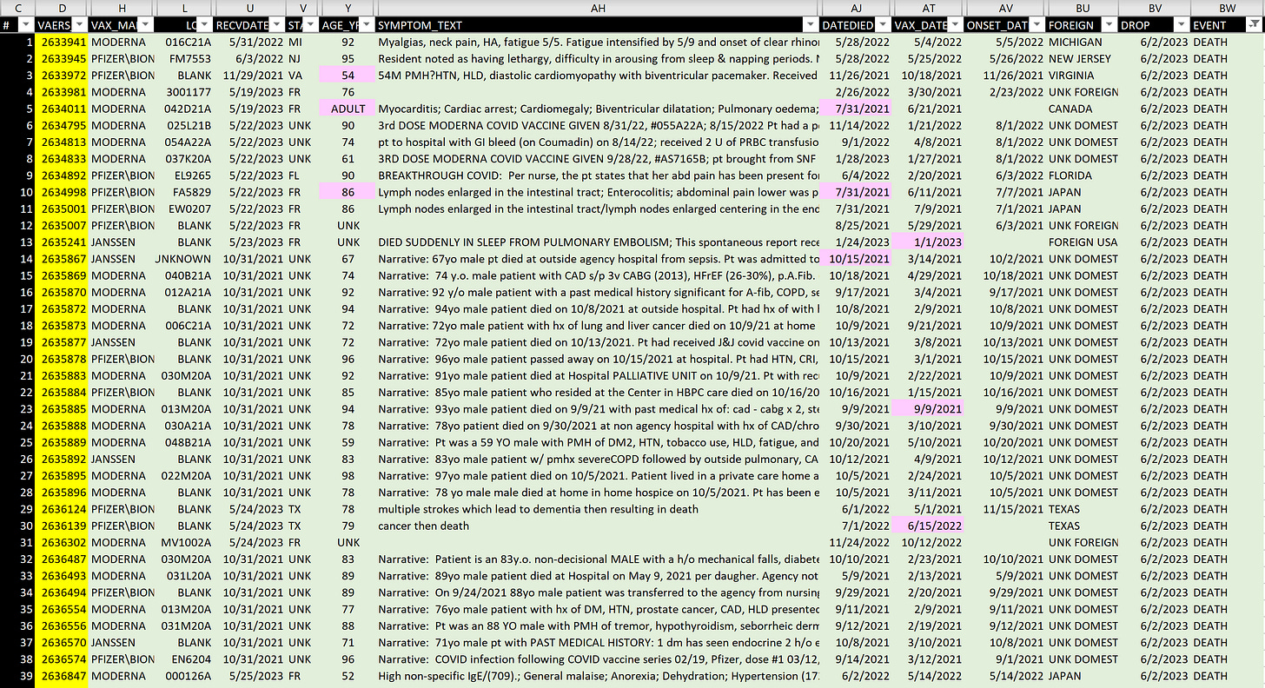Select the 'multiple strokes which lead to dementia' cell

599,509
